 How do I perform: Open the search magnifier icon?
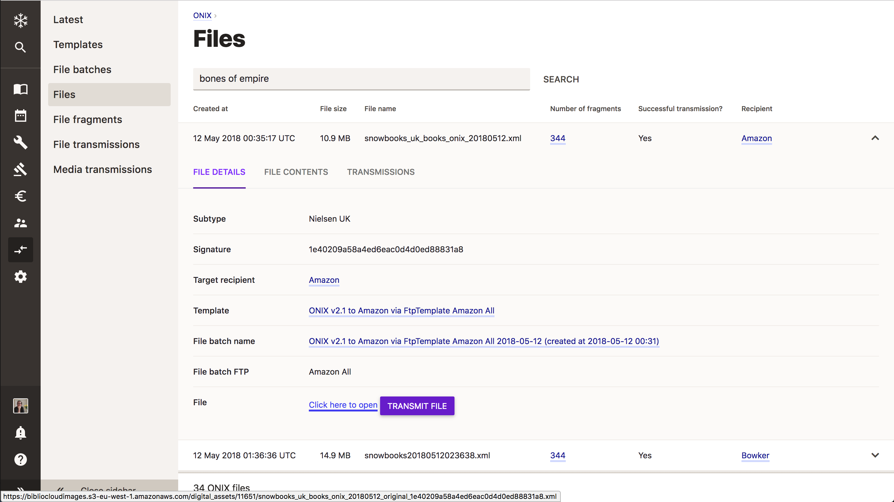[21, 47]
